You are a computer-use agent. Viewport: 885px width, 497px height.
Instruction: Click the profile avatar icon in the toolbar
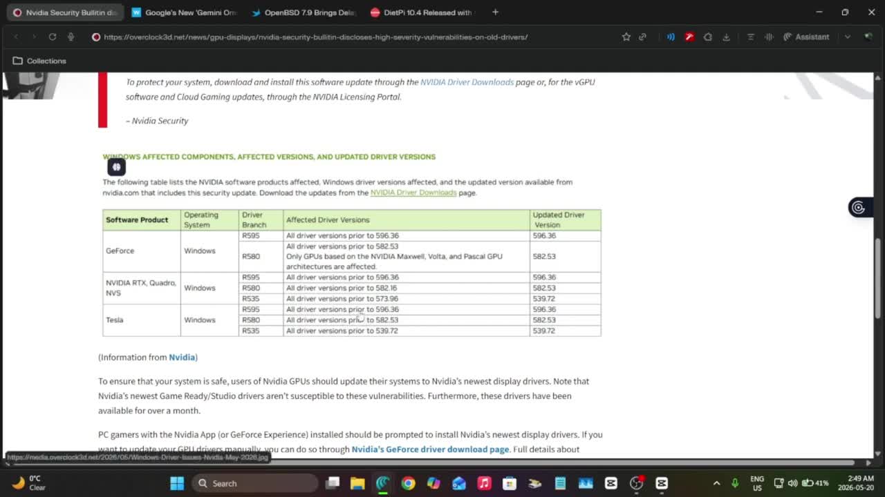[868, 37]
